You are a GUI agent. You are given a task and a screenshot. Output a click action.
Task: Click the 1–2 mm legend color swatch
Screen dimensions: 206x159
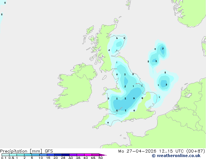coord(20,155)
